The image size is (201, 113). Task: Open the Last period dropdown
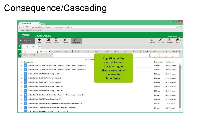pyautogui.click(x=27, y=52)
